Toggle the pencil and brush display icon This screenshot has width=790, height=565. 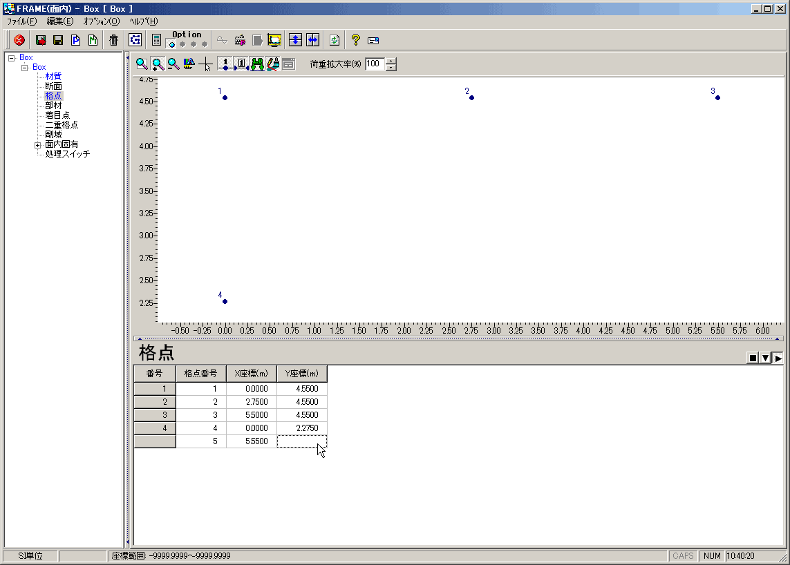click(x=272, y=64)
